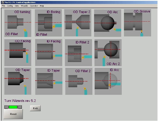Click the Reset button
Screen dimensions: 158x121
13,114
